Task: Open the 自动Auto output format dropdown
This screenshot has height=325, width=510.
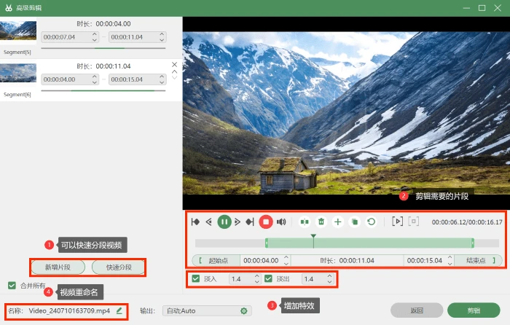Action: (207, 311)
